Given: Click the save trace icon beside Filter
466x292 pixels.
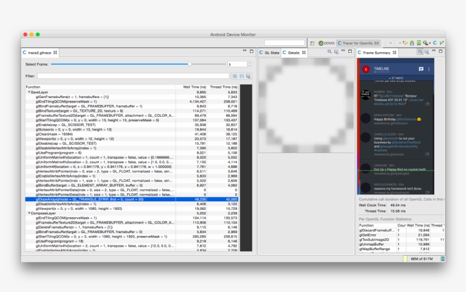Looking at the screenshot, I should [248, 76].
